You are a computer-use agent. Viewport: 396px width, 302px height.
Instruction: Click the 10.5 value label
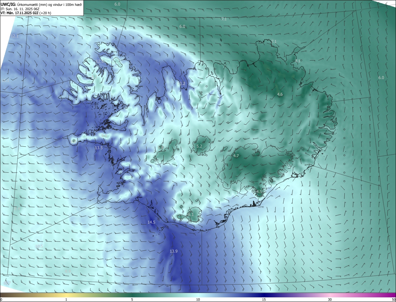(x=39, y=246)
